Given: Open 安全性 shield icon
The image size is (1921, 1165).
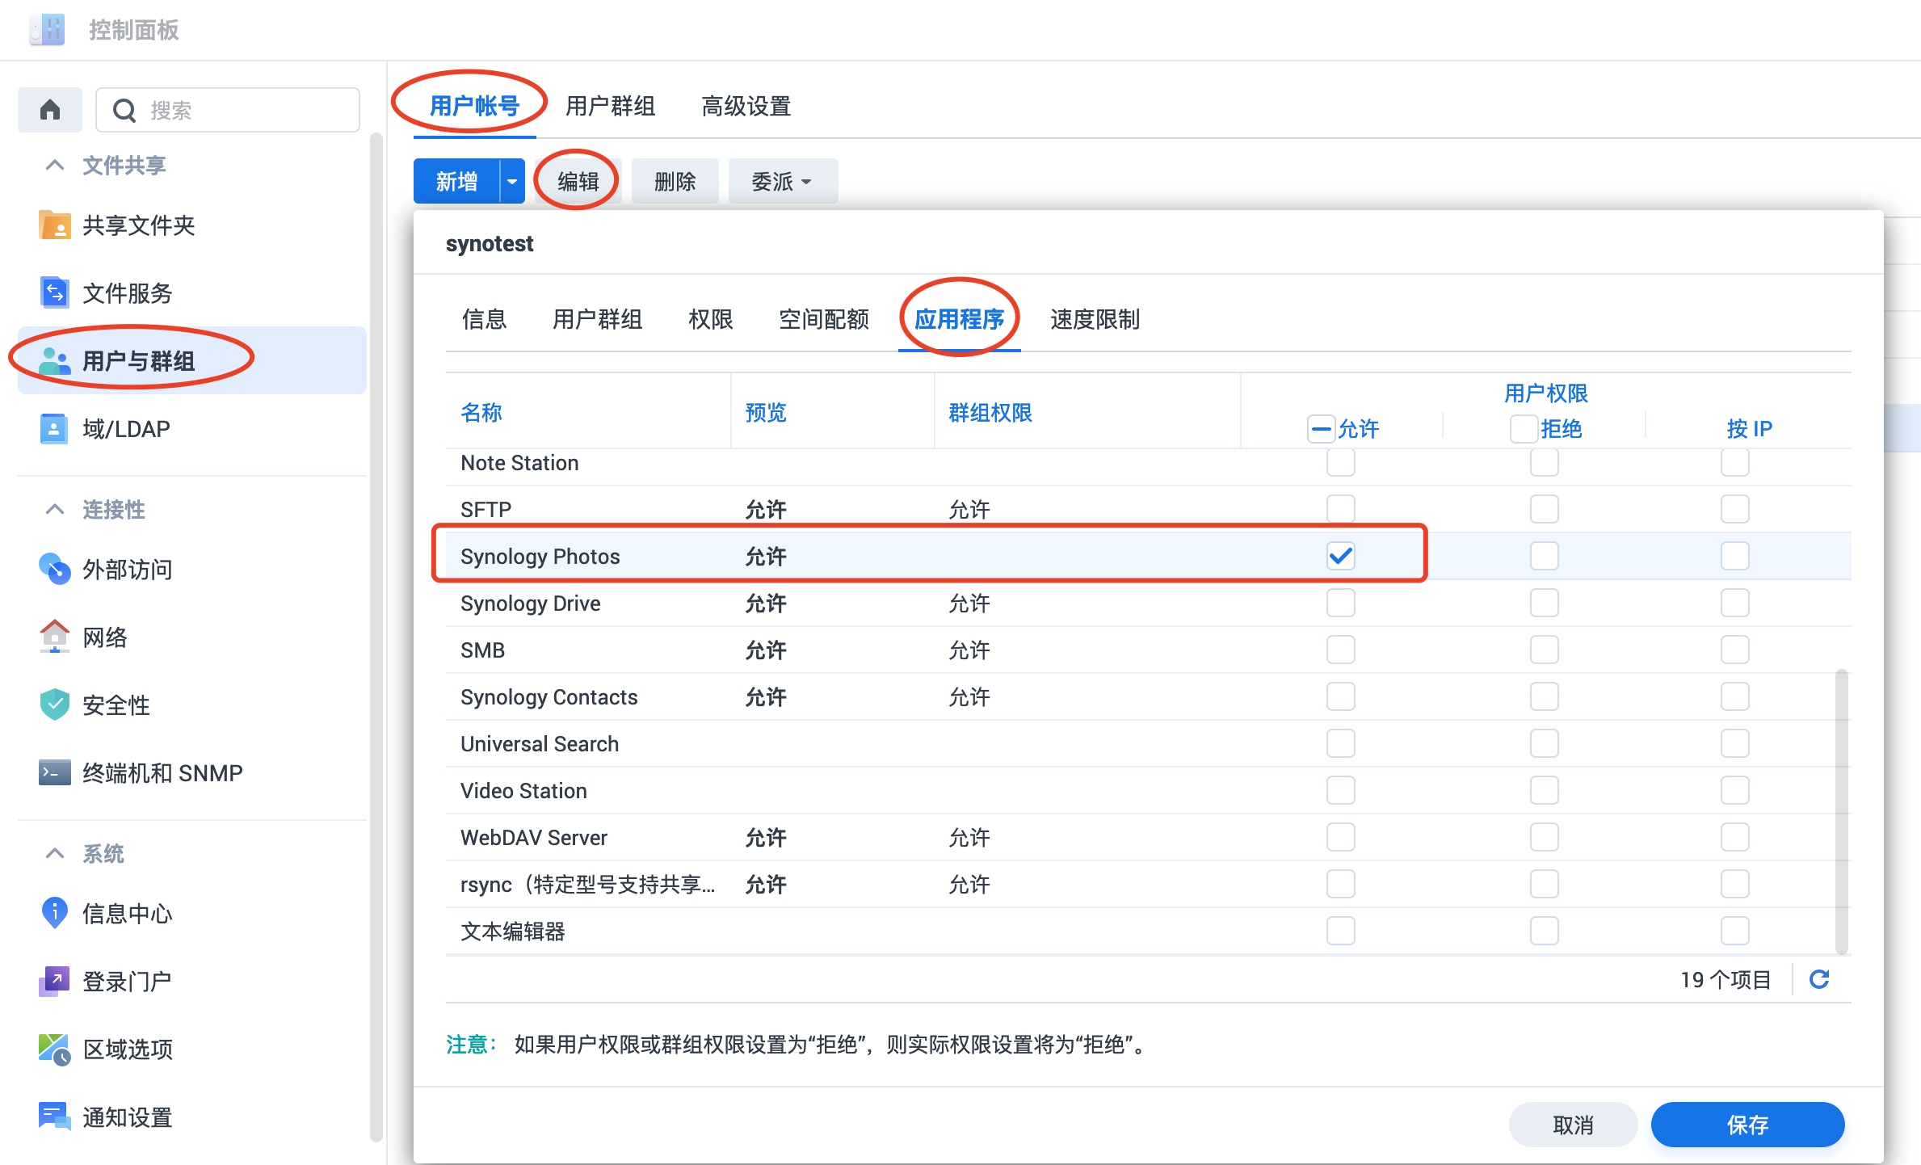Looking at the screenshot, I should tap(55, 704).
